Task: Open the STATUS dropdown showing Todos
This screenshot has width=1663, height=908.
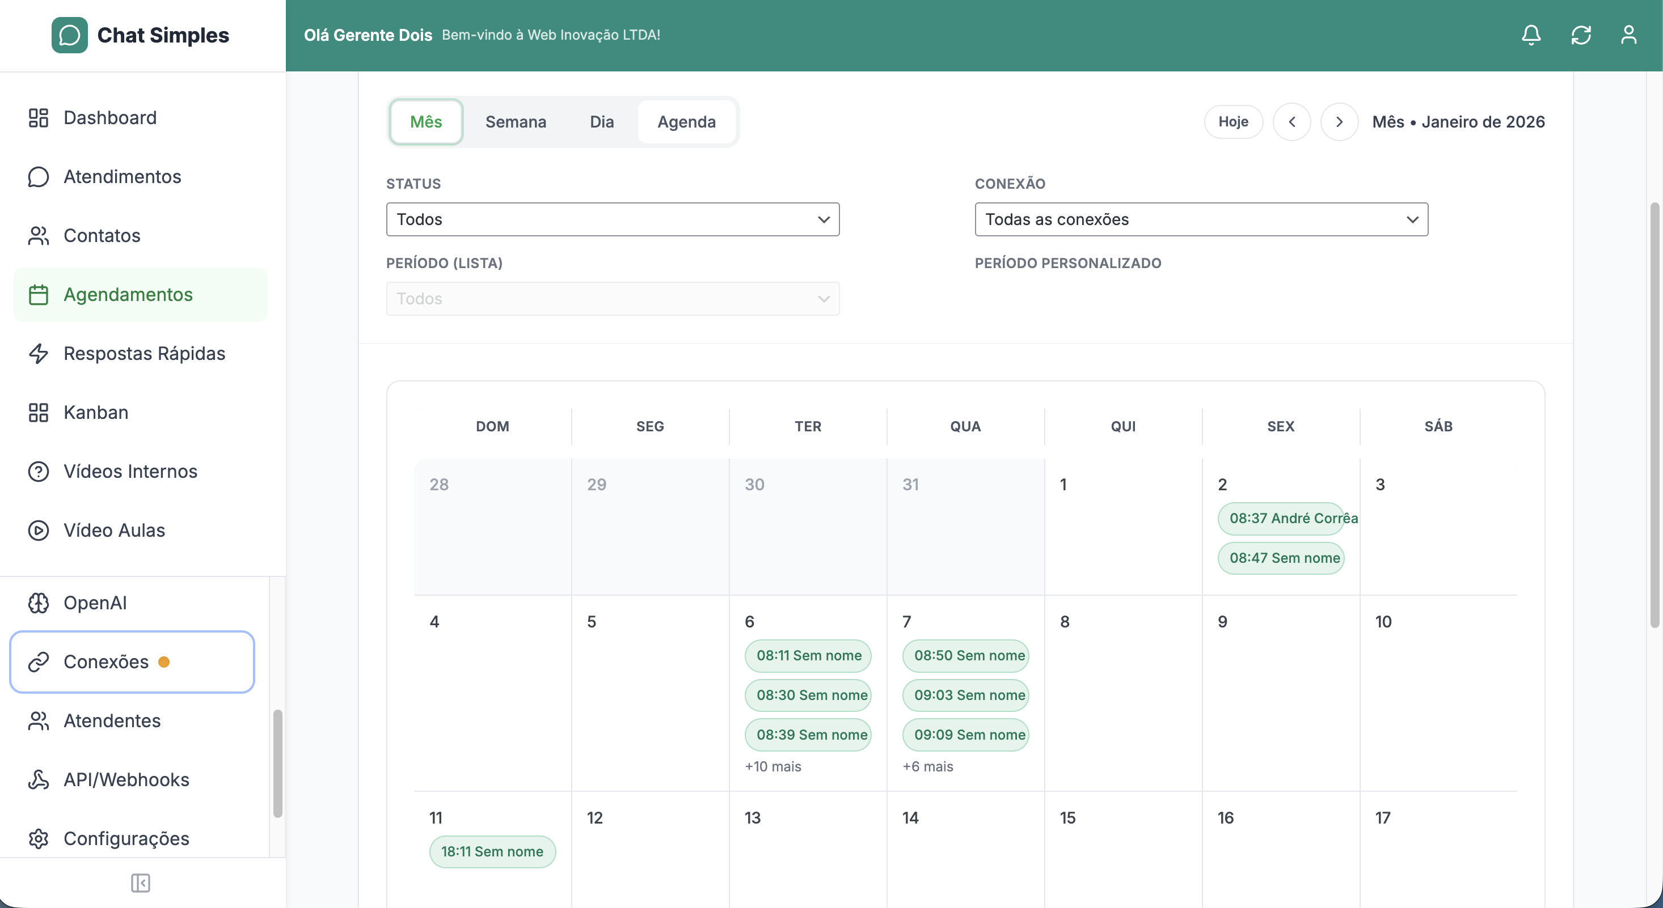Action: click(612, 219)
